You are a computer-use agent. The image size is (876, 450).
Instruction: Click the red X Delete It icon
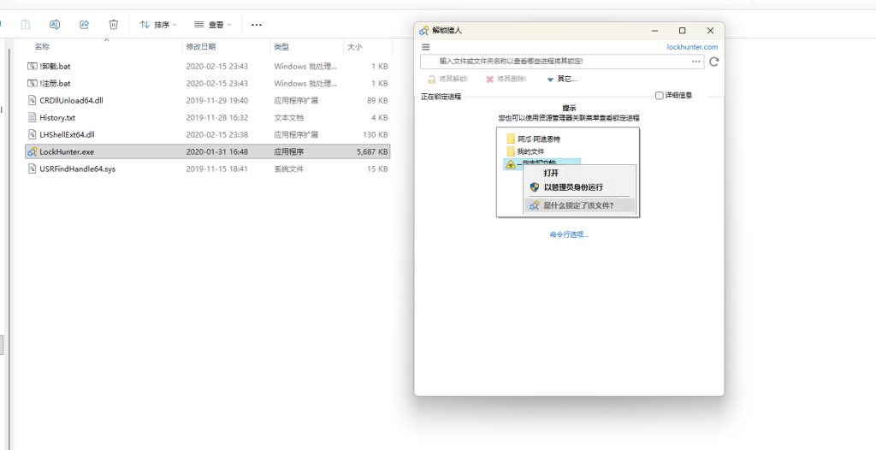490,80
